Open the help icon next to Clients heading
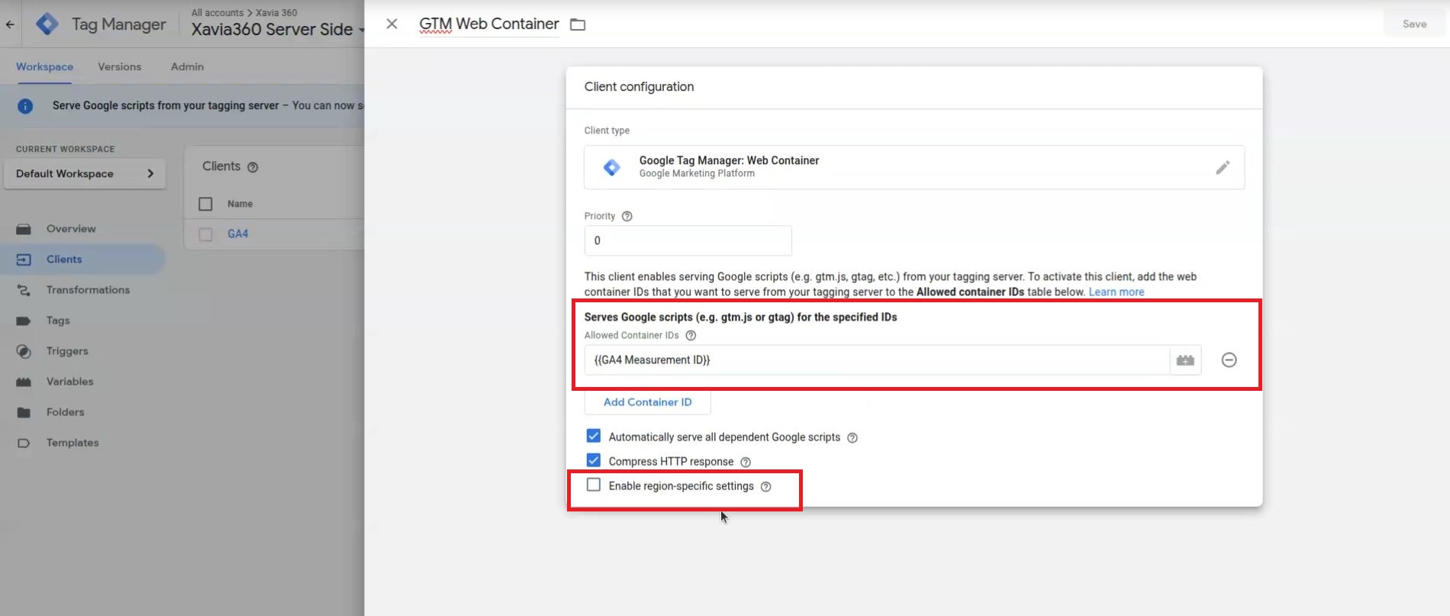The image size is (1450, 616). tap(253, 167)
